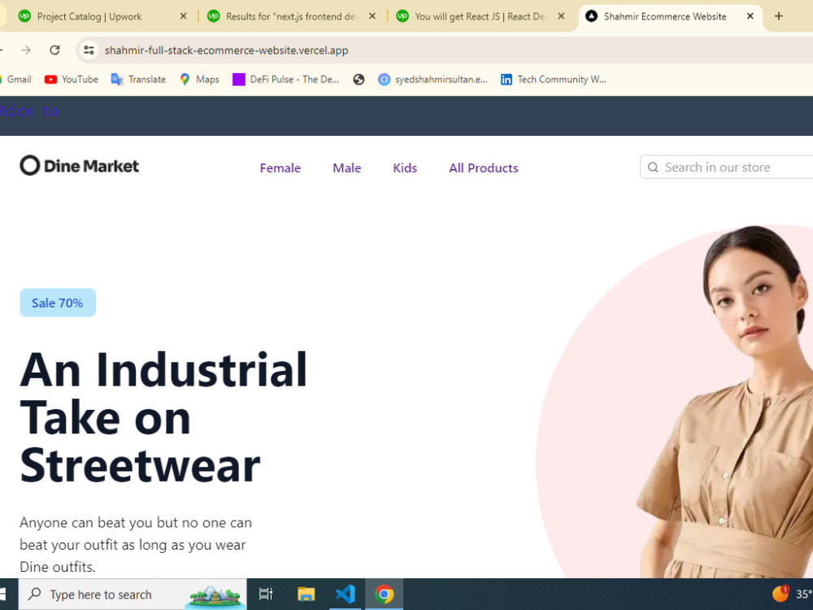Launch Visual Studio Code from the taskbar
Image resolution: width=813 pixels, height=610 pixels.
coord(345,594)
